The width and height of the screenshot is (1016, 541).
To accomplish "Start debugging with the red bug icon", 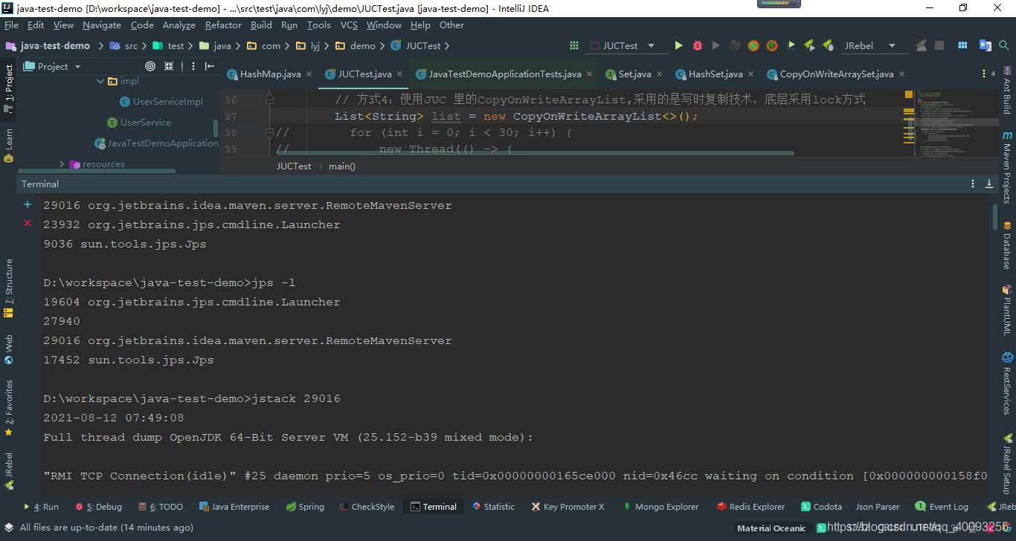I will 698,45.
